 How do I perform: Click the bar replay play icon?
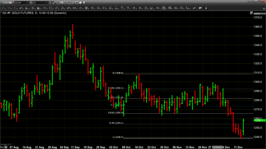(x=65, y=3)
